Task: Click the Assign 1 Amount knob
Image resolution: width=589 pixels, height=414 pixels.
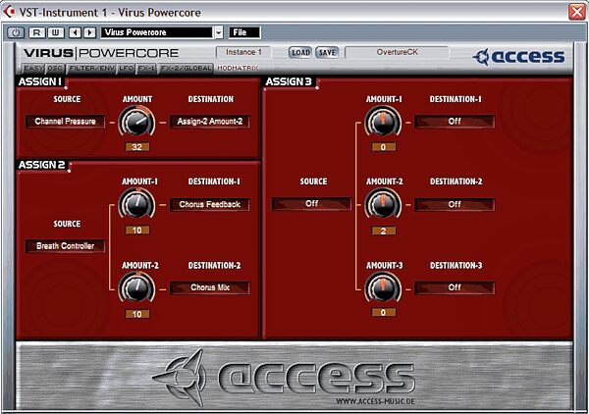Action: tap(136, 123)
